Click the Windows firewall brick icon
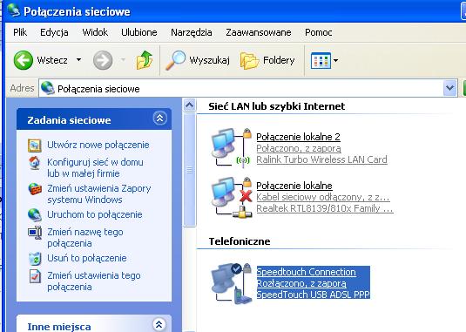The image size is (466, 332). pyautogui.click(x=35, y=189)
